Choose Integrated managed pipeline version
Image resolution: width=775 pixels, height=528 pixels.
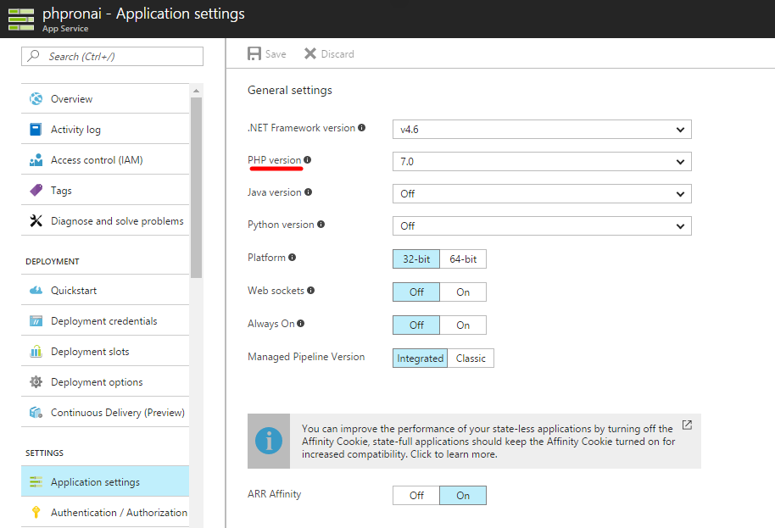420,358
